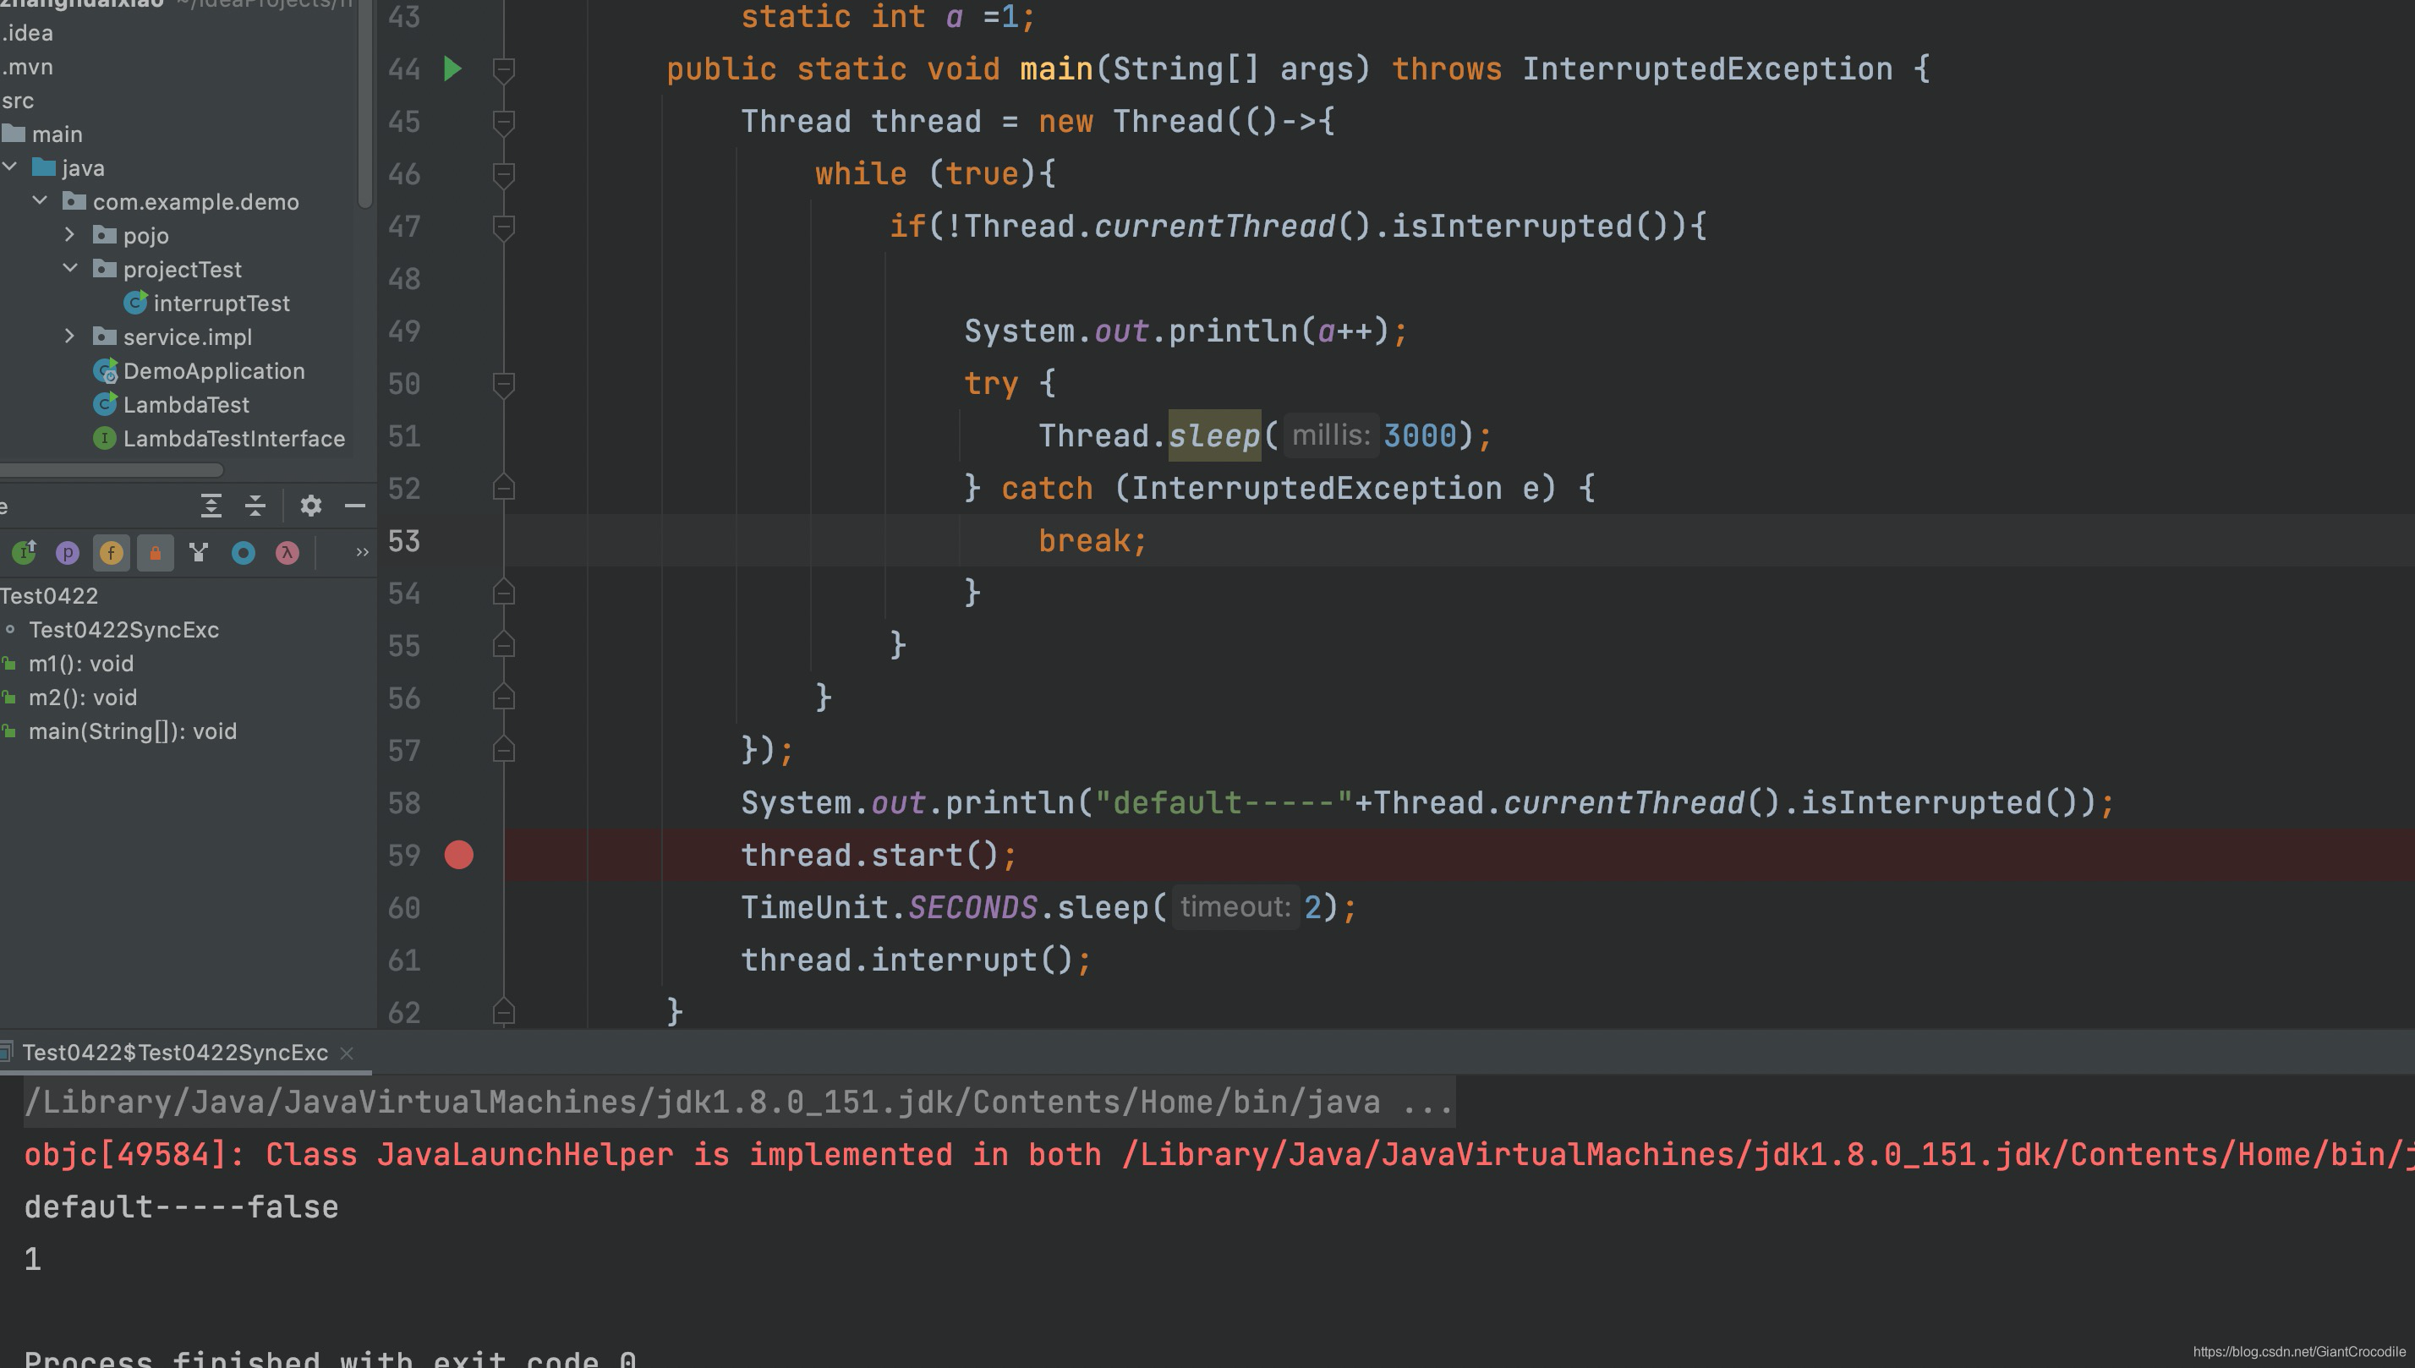Screen dimensions: 2415x1368
Task: Toggle Show Inherited members filter
Action: (x=24, y=552)
